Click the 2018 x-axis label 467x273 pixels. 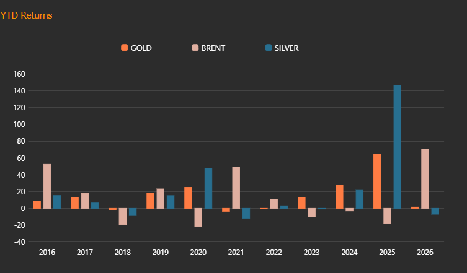(x=123, y=253)
